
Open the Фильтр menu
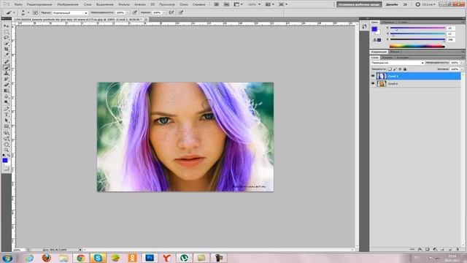point(124,4)
